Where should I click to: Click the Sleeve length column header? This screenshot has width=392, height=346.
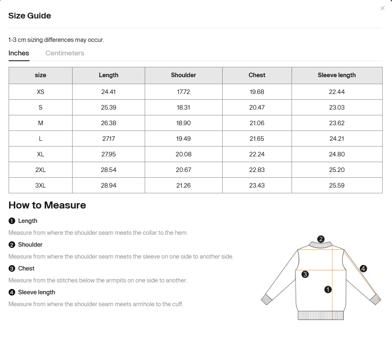[x=337, y=75]
